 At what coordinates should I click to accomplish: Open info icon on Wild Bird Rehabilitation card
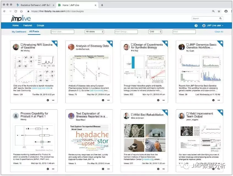(158, 169)
